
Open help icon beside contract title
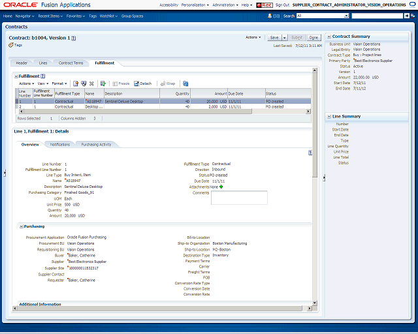click(x=74, y=38)
